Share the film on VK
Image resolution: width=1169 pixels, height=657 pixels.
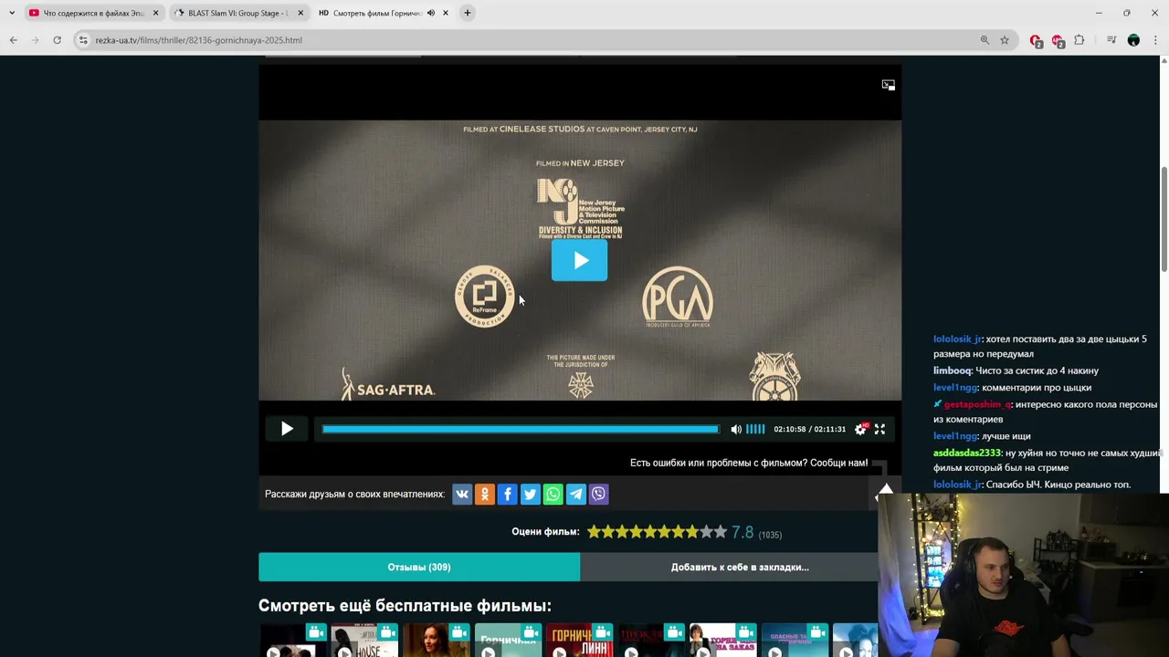[462, 494]
